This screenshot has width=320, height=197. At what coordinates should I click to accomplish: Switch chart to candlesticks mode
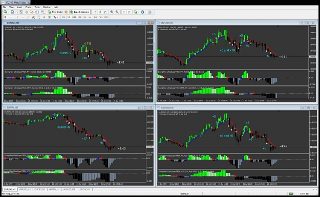100,12
